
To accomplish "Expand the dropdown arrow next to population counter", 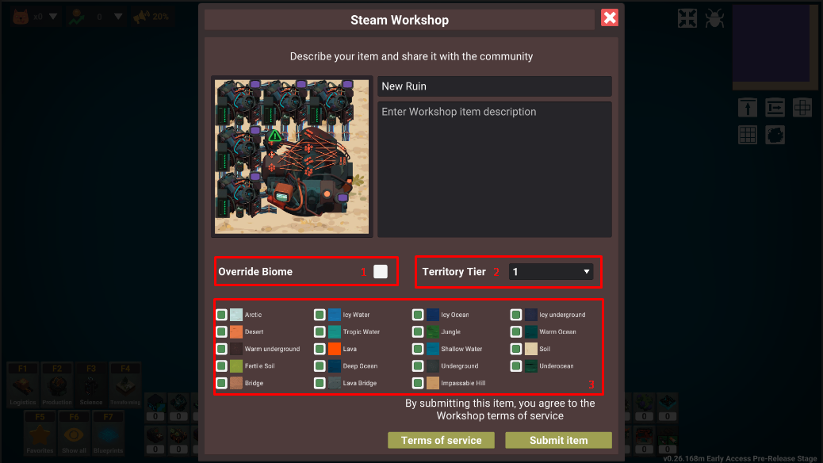I will (118, 17).
